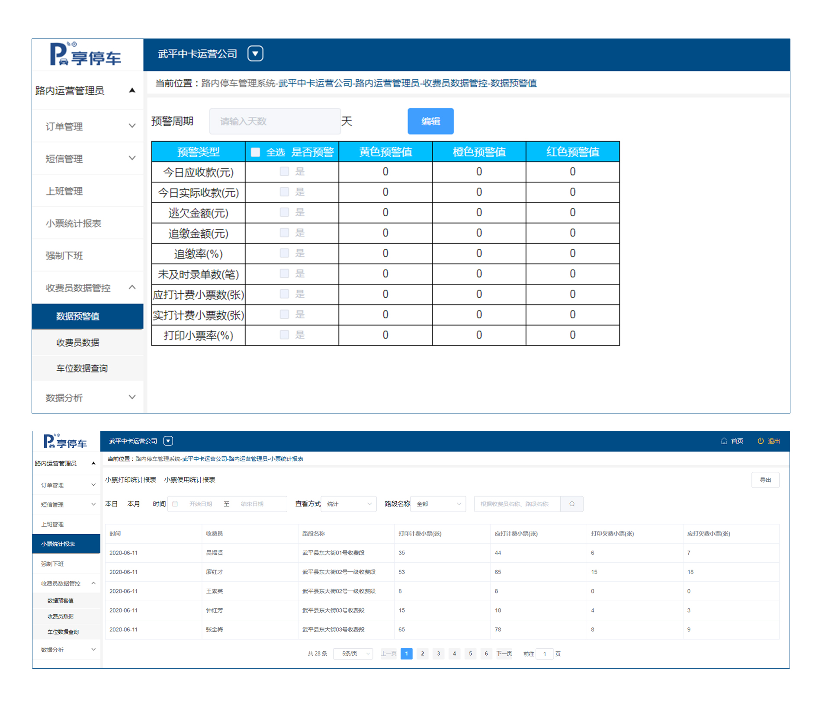Click the home icon in lower header
822x705 pixels.
[x=724, y=441]
